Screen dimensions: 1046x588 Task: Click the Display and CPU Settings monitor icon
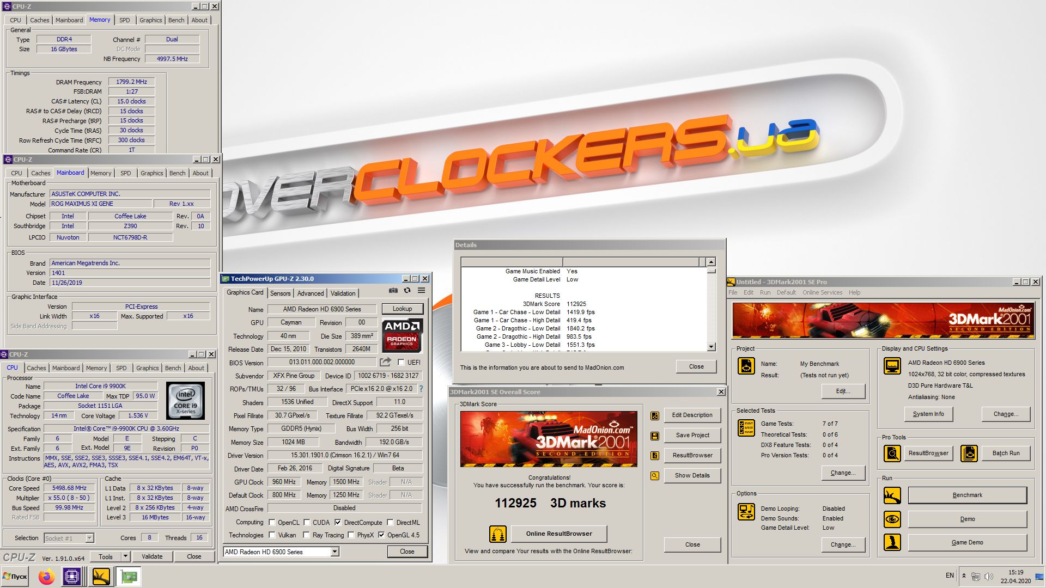point(892,366)
